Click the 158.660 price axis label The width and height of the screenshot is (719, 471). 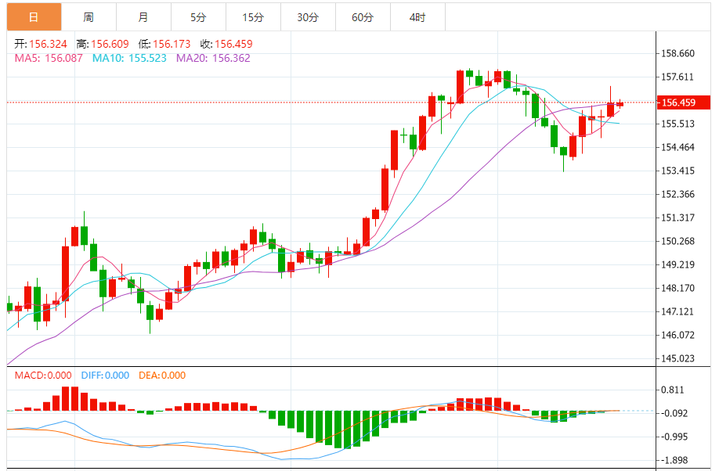(x=677, y=54)
